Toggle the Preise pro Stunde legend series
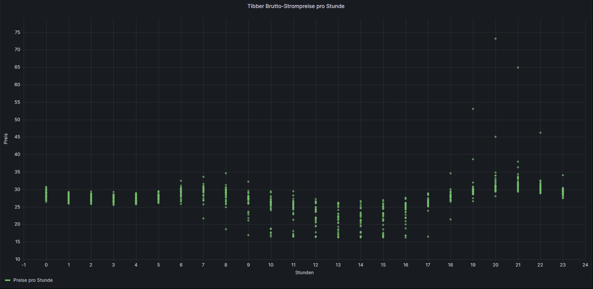Screen dimensions: 593x289 coord(33,280)
